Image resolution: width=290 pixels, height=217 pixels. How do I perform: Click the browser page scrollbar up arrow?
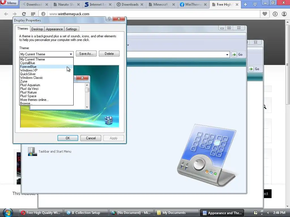[x=287, y=22]
